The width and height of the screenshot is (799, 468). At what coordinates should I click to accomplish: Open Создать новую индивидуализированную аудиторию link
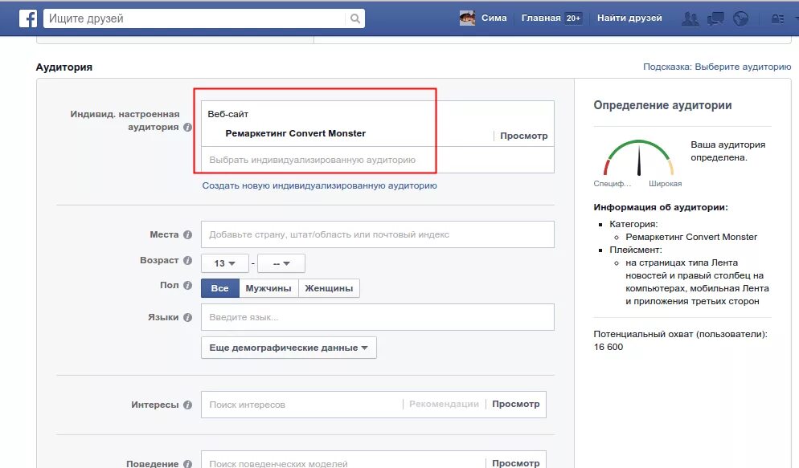tap(319, 185)
